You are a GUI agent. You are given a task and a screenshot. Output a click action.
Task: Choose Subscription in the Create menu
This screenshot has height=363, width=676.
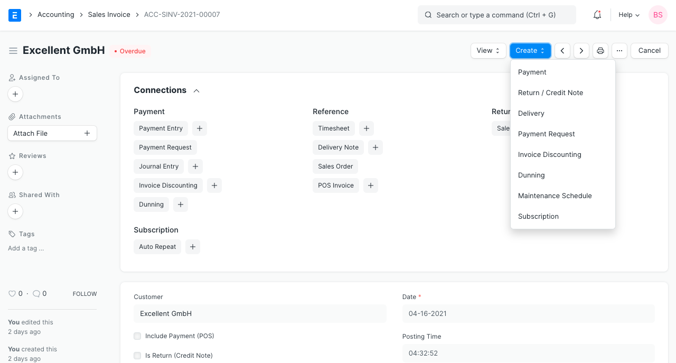[538, 216]
